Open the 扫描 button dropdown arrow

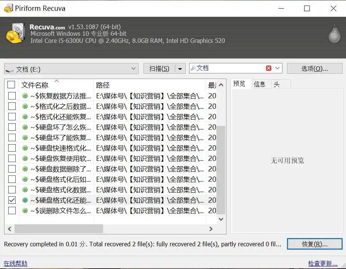[180, 69]
